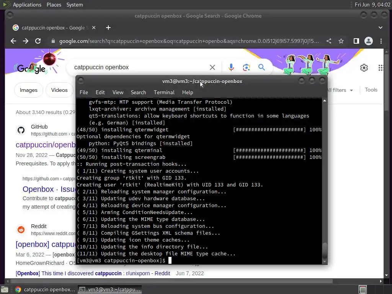The image size is (392, 294).
Task: Open Google quick settings gear
Action: point(364,68)
